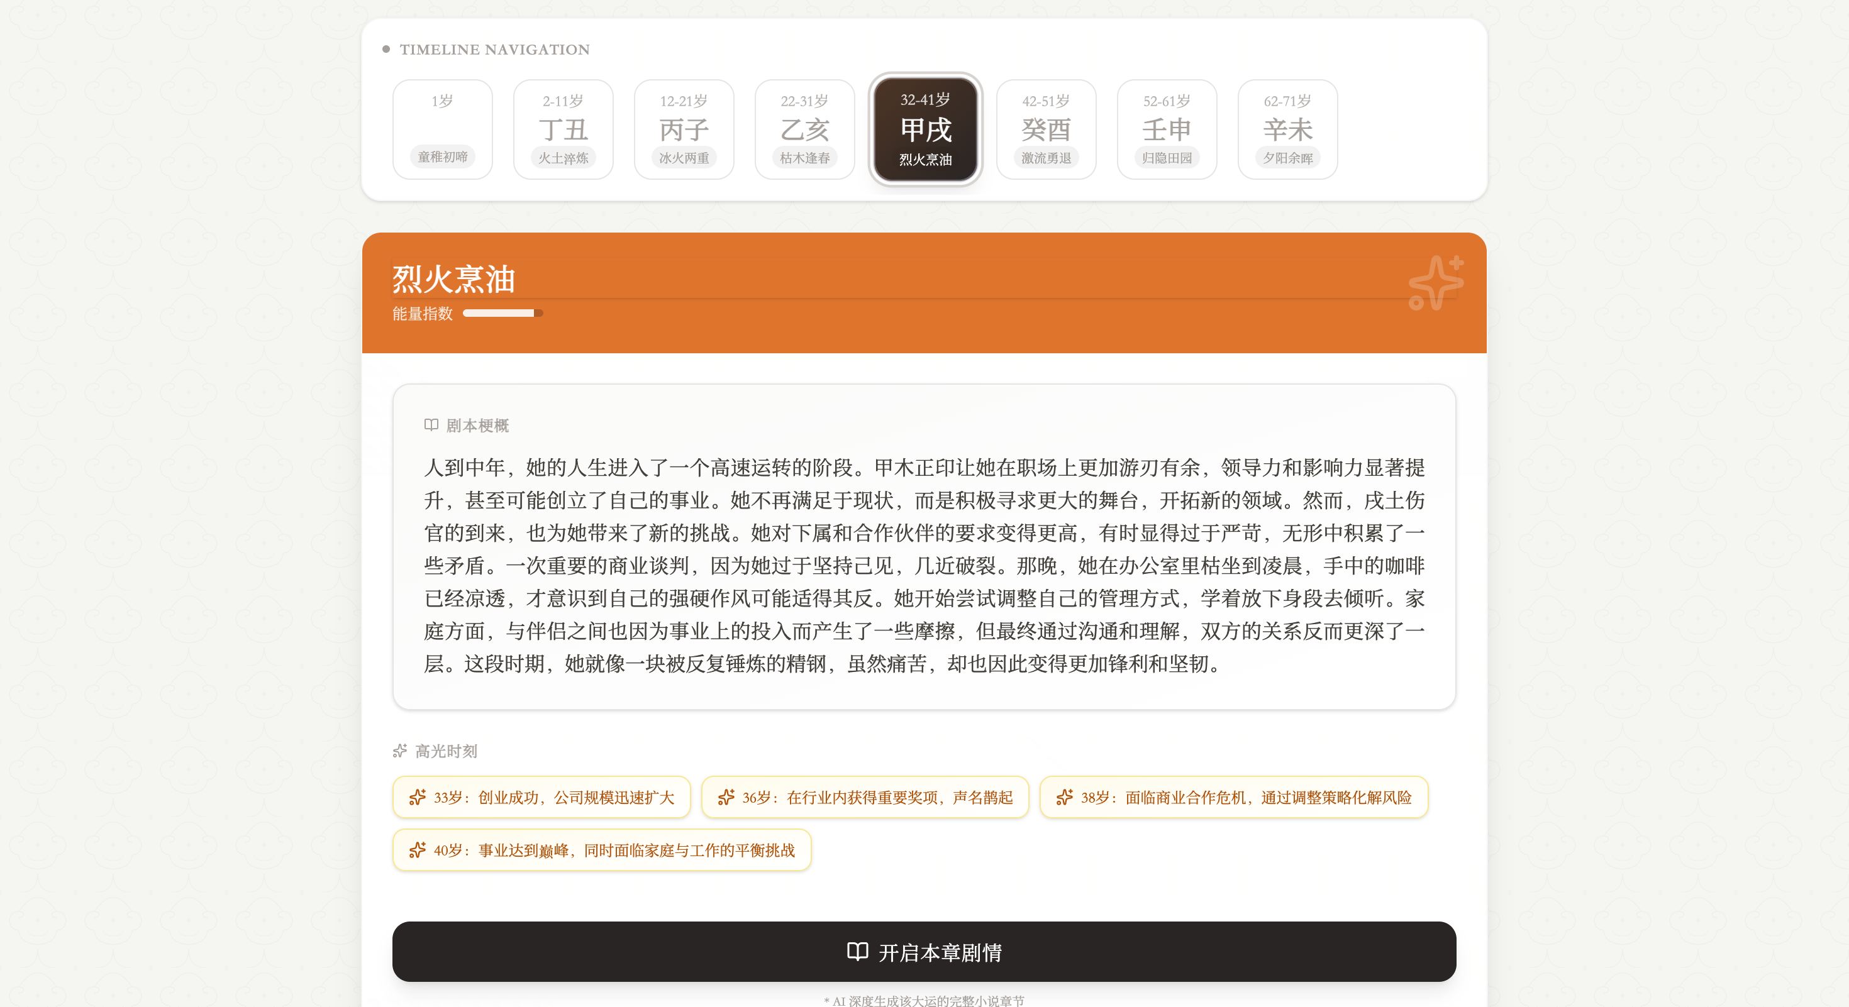Open the 40岁 事业达到巅峰 highlight chip
The image size is (1849, 1007).
click(x=601, y=850)
